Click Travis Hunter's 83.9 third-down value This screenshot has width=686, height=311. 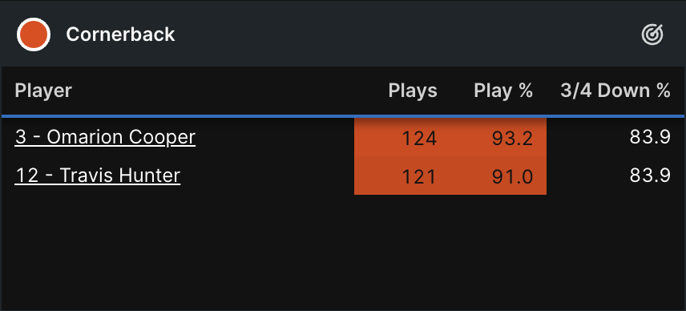(x=650, y=176)
